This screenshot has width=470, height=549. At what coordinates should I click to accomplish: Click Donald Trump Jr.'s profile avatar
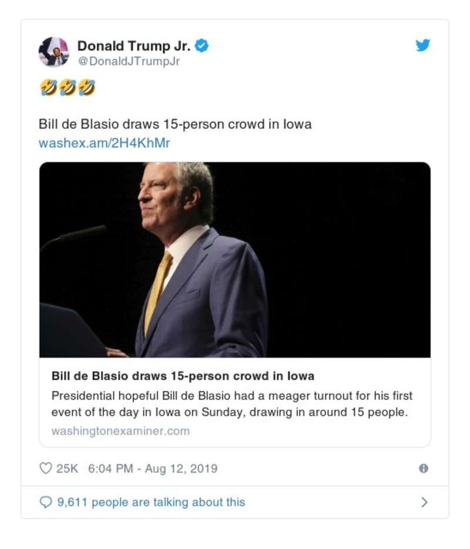[54, 49]
